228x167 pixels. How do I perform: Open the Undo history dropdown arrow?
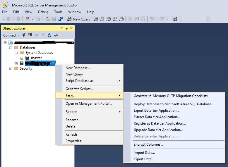[x=157, y=19]
